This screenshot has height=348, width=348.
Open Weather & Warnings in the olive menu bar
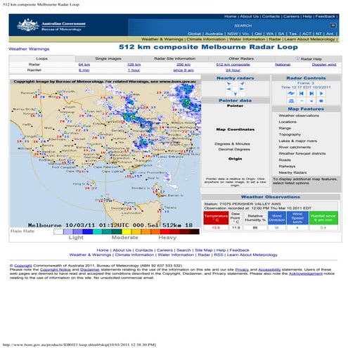(162, 39)
